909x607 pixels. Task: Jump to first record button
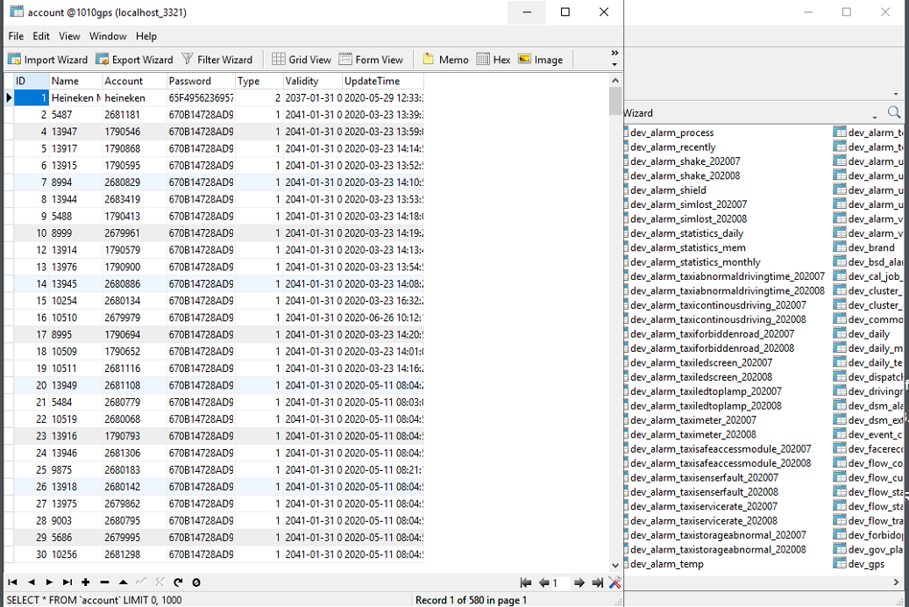point(13,582)
